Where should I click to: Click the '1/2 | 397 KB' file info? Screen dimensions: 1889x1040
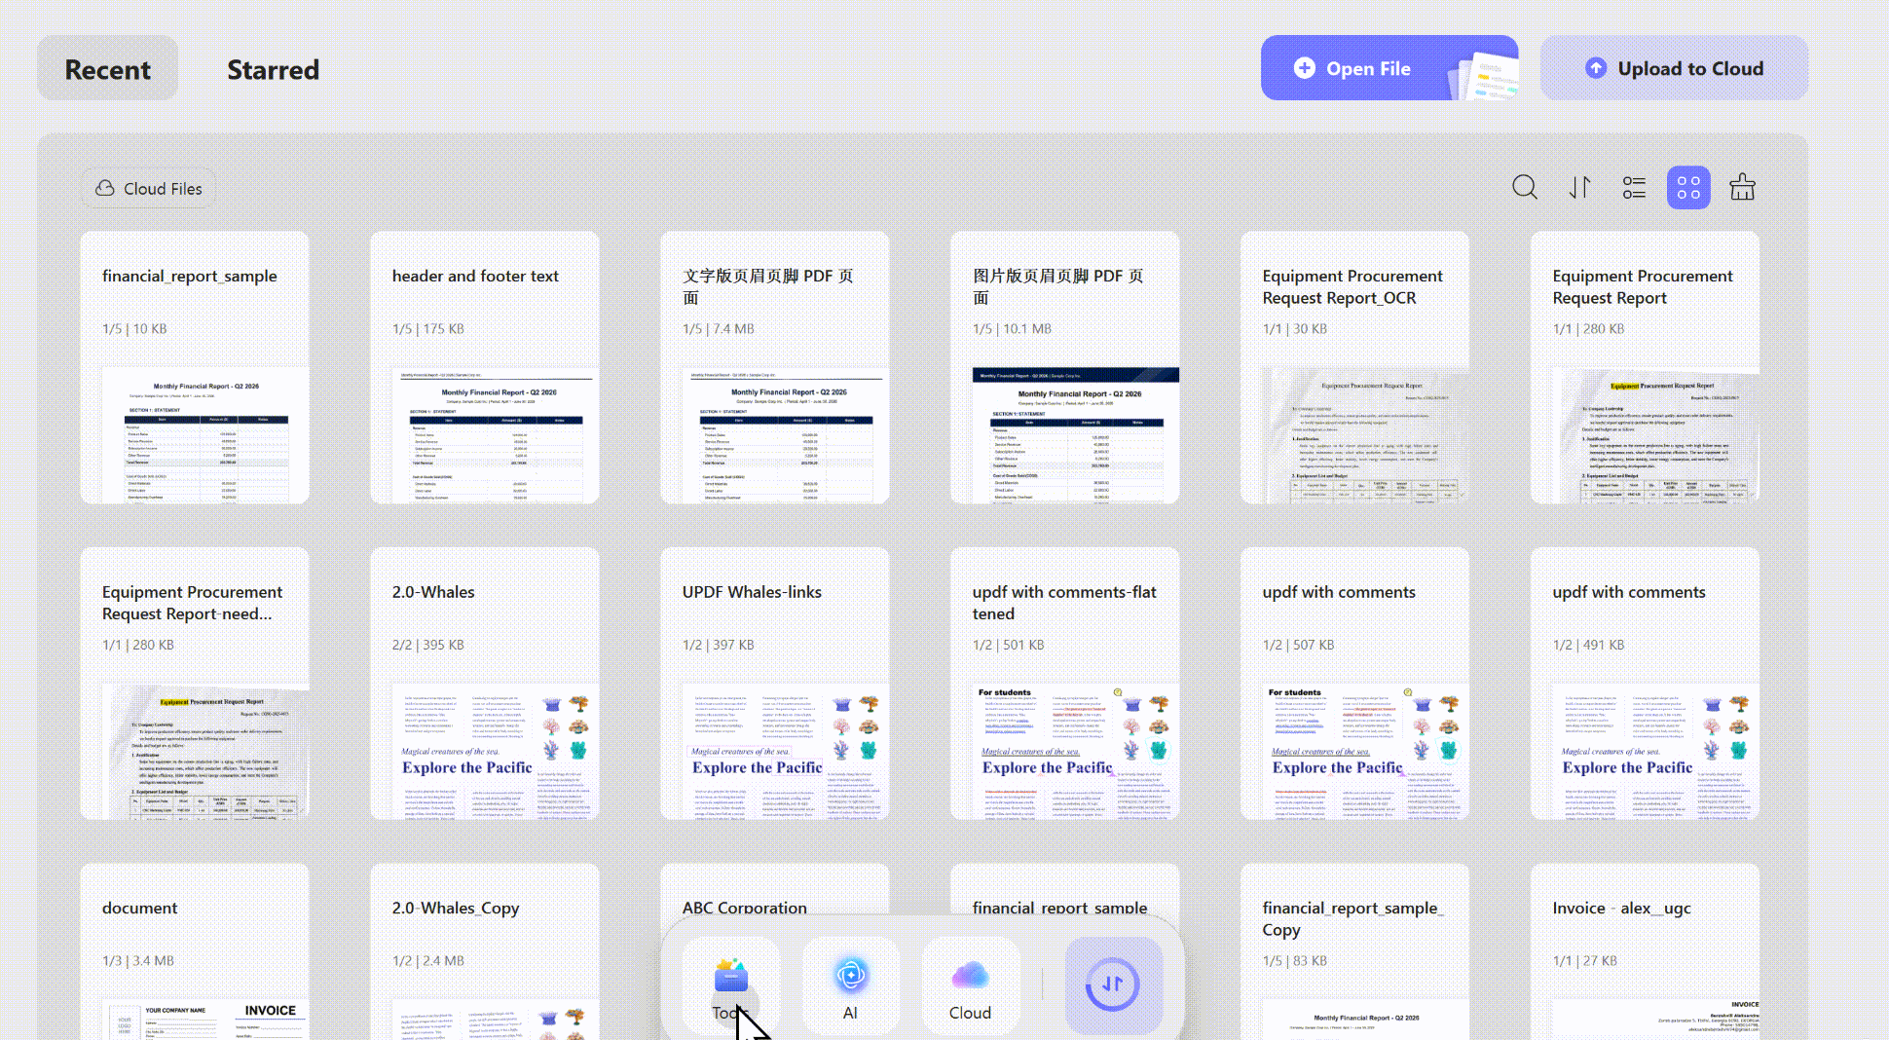(719, 646)
